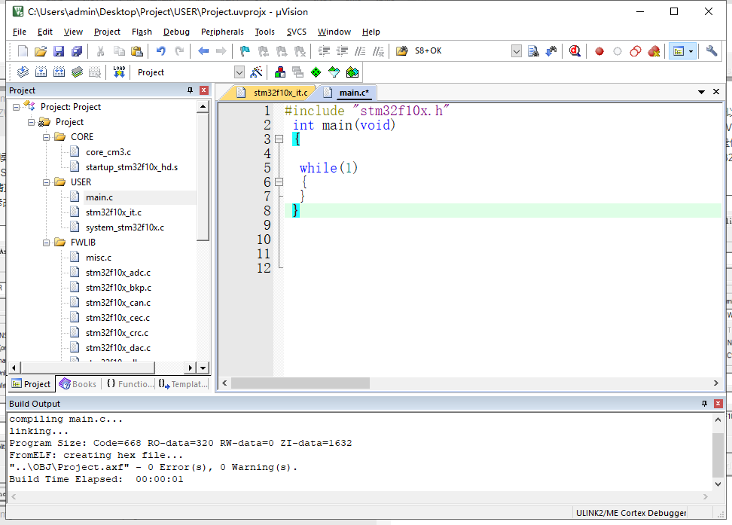This screenshot has width=732, height=525.
Task: Select misc.c in FWLIB group
Action: 99,258
